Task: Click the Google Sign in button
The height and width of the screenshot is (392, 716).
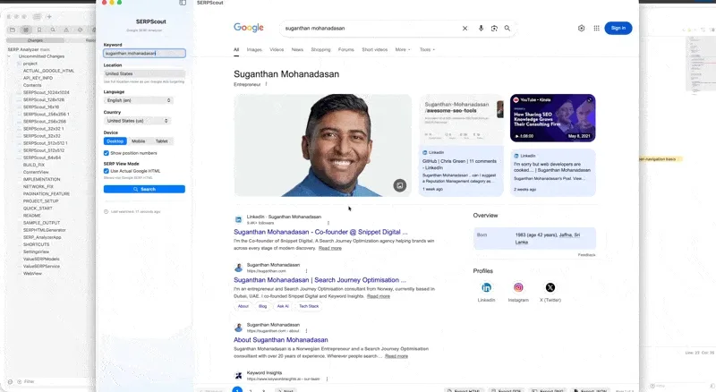Action: (x=618, y=29)
